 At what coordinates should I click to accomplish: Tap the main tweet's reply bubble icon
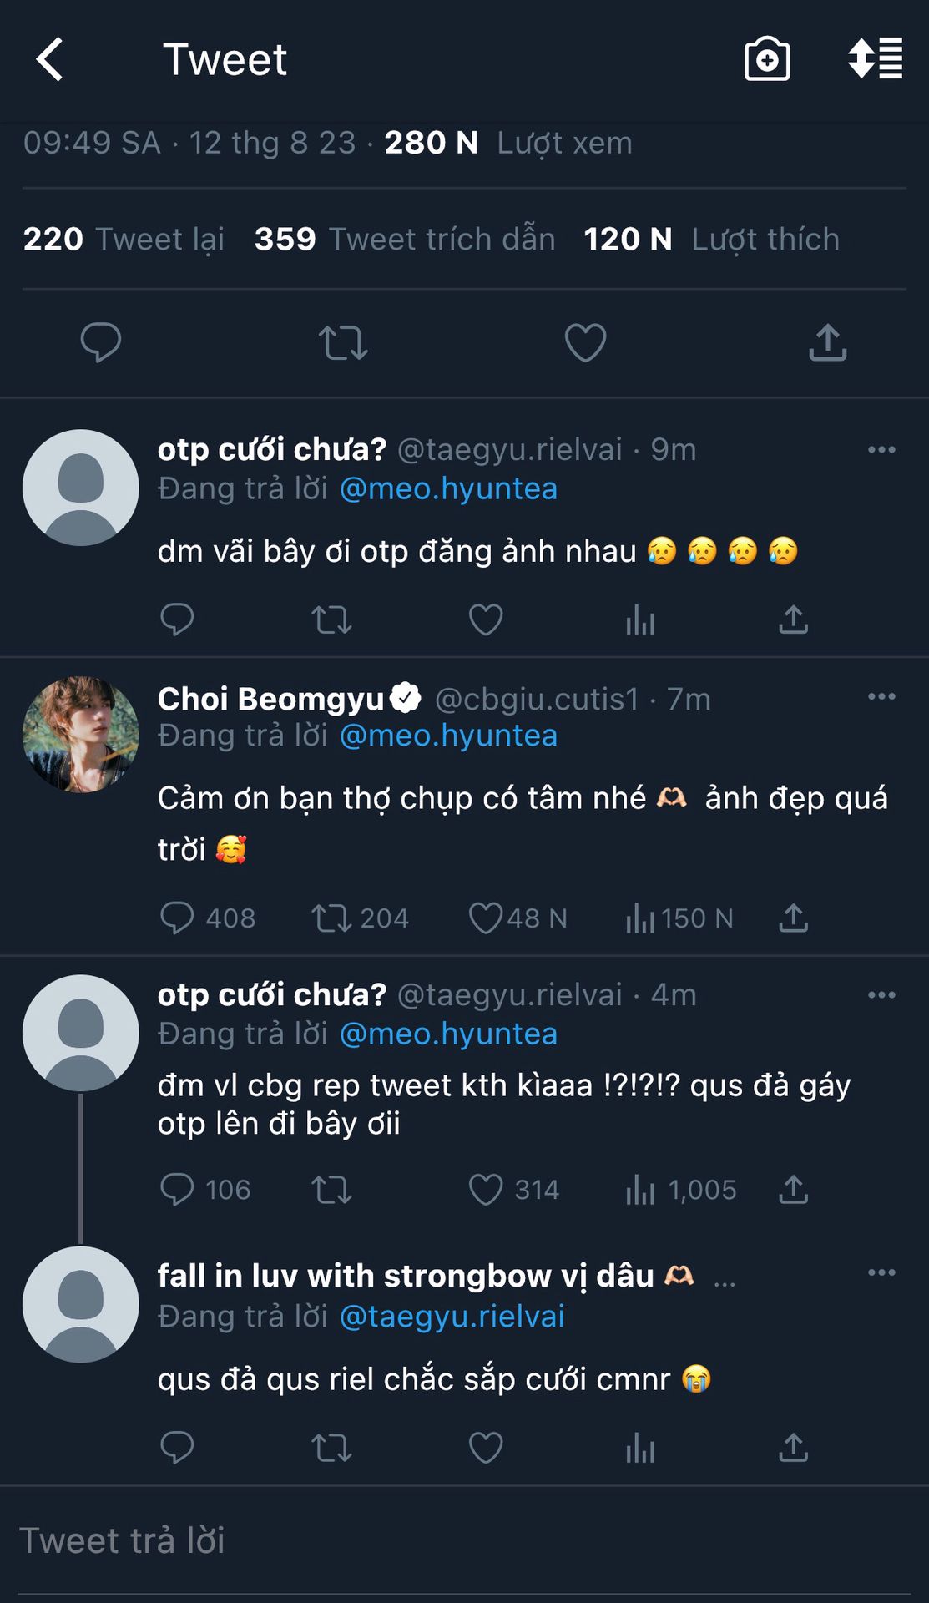[101, 342]
